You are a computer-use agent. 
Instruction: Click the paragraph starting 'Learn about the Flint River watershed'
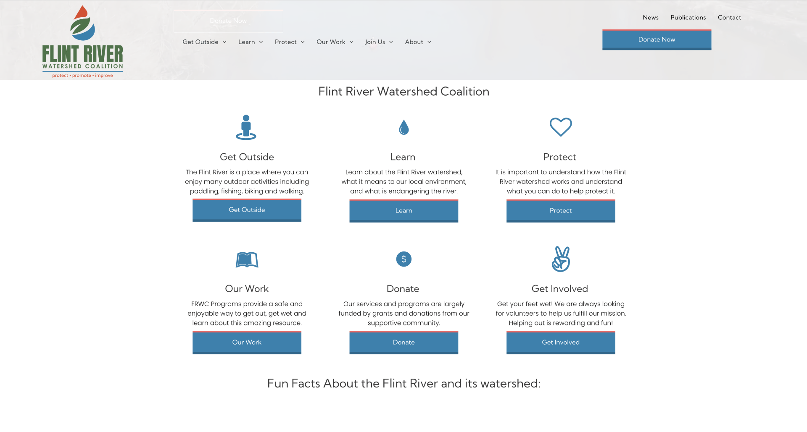pos(403,182)
